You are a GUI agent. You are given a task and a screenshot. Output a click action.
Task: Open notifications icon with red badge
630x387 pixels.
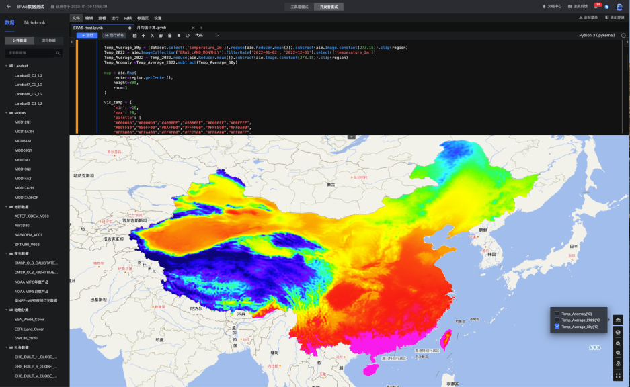click(x=596, y=6)
